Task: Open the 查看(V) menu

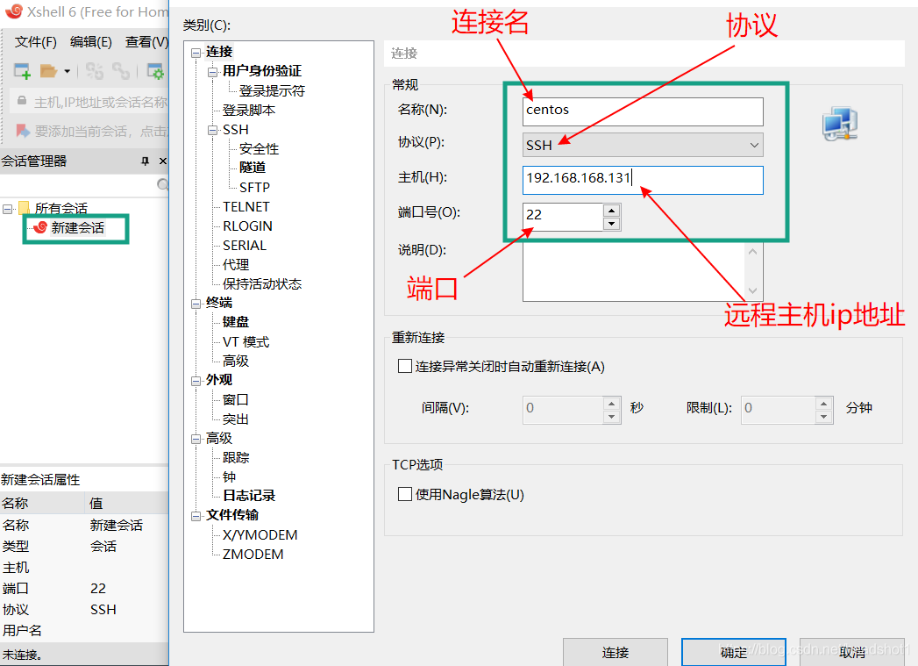Action: pyautogui.click(x=146, y=41)
